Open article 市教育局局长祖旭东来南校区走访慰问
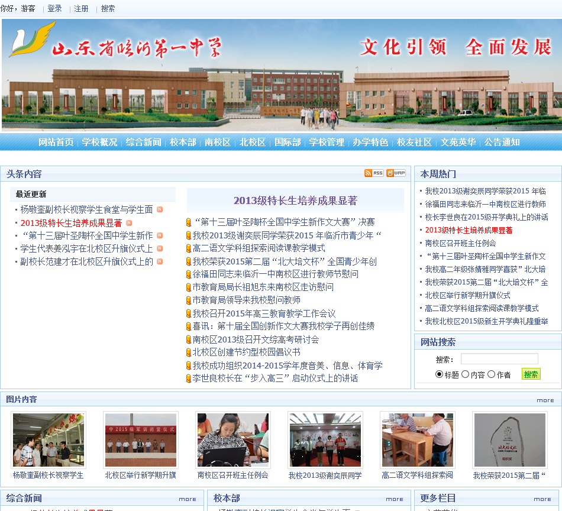 263,287
